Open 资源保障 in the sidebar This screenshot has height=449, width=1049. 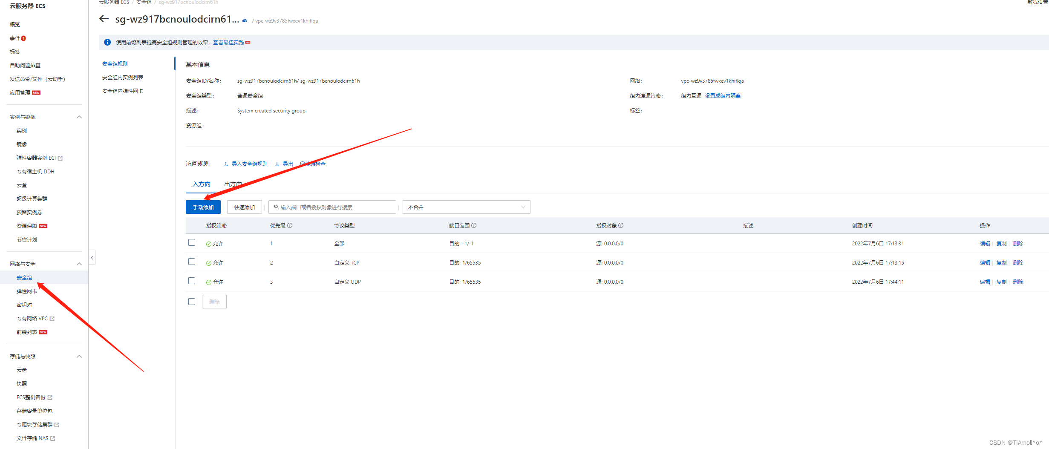click(27, 226)
